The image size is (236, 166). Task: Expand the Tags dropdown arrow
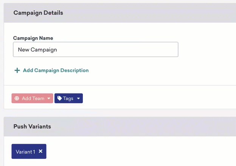pos(78,98)
